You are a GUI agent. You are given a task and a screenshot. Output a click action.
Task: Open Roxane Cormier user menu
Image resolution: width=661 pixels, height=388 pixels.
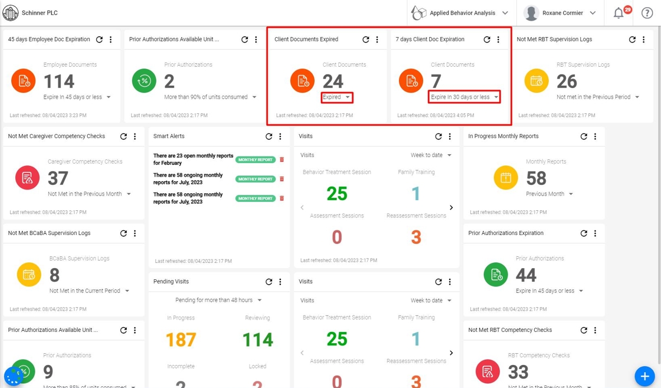560,13
